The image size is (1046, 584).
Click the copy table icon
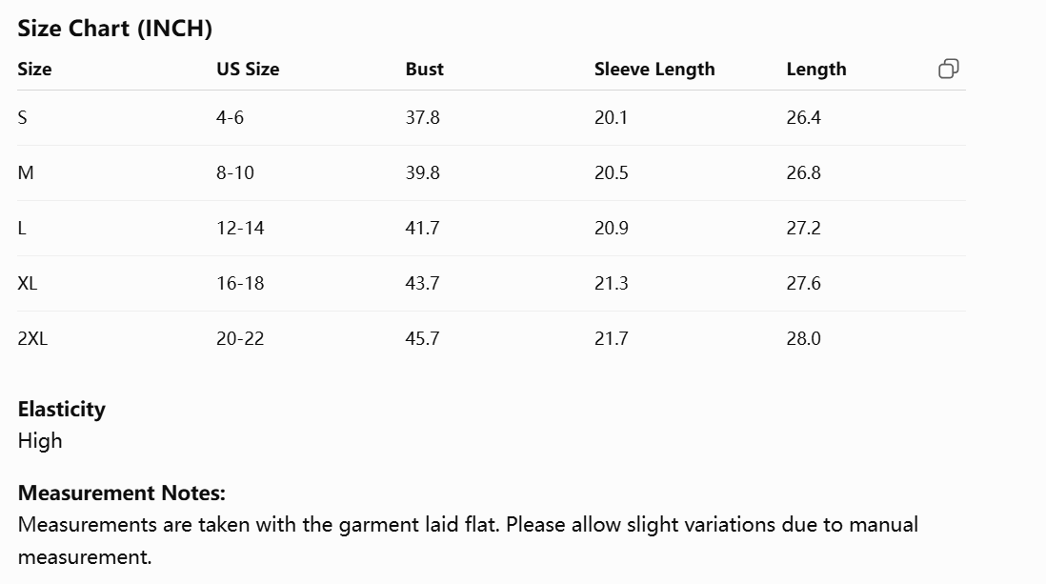(x=949, y=69)
